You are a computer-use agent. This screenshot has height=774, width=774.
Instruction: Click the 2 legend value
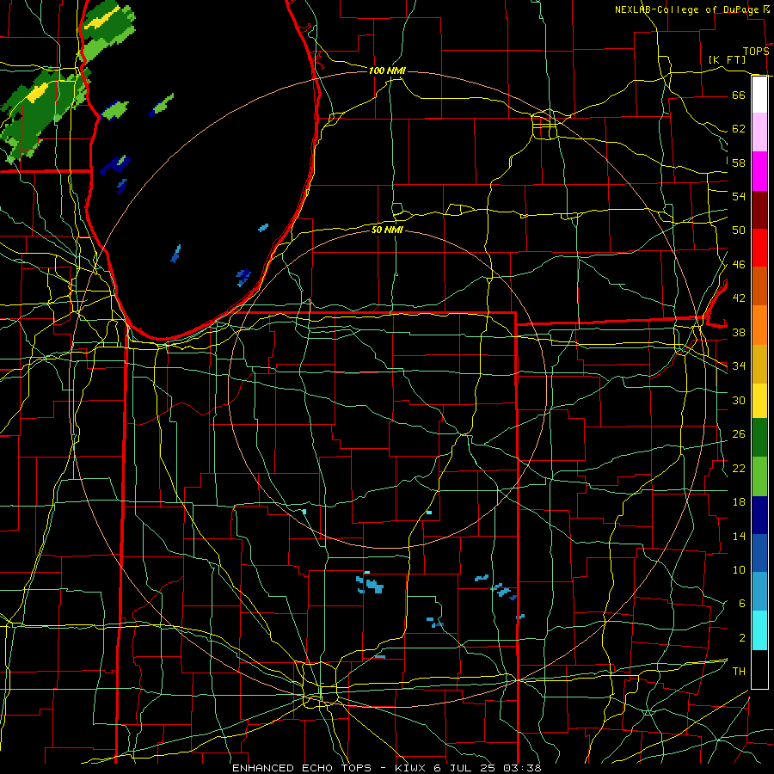click(742, 638)
